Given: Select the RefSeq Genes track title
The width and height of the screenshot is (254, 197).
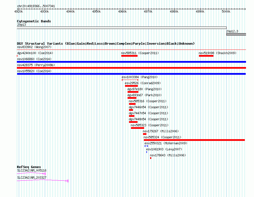Looking at the screenshot, I should click(x=29, y=167).
